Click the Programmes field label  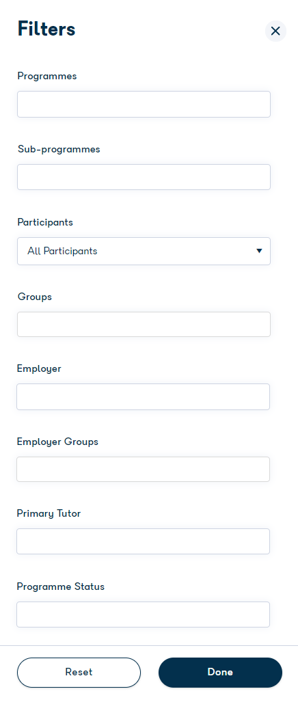pos(47,76)
